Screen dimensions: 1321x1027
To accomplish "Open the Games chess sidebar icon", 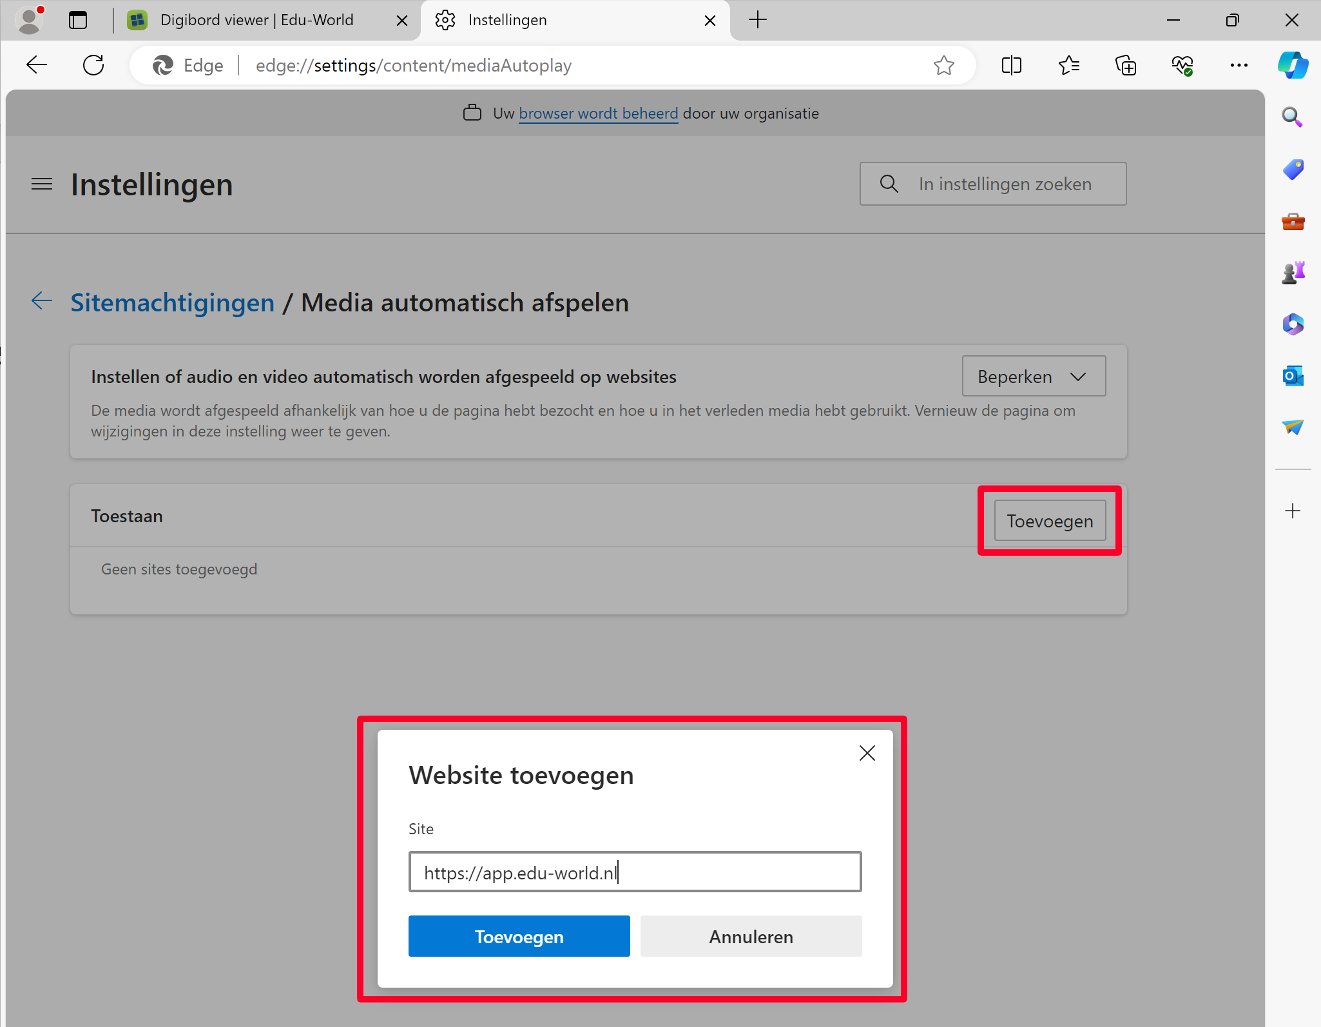I will [x=1292, y=273].
